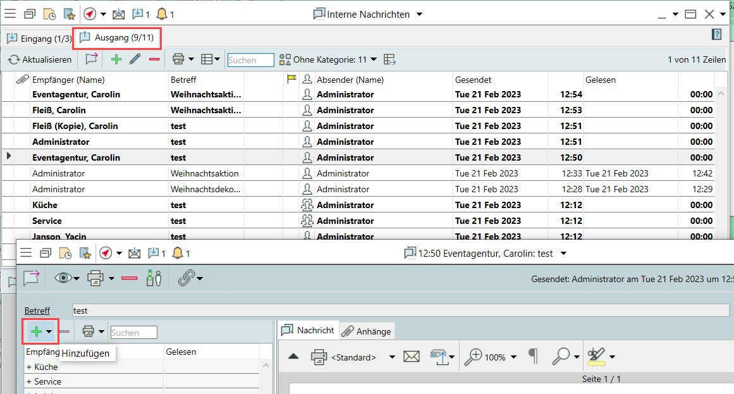Click the yellow highlighter color tool

(x=596, y=357)
